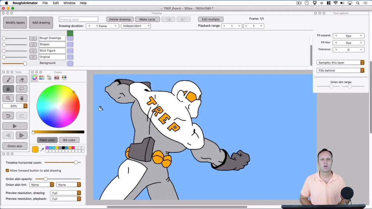Select the Lasso selection tool
The width and height of the screenshot is (372, 209).
[21, 89]
